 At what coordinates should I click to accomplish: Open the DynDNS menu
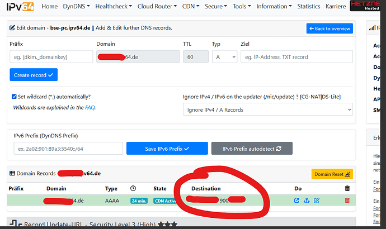tap(82, 7)
